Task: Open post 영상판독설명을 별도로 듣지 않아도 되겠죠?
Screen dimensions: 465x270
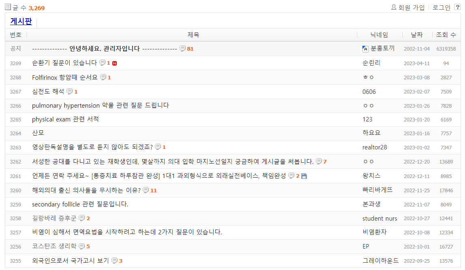Action: coord(92,147)
